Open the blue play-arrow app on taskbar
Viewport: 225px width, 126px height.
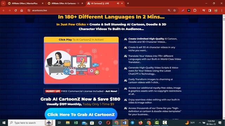point(100,122)
